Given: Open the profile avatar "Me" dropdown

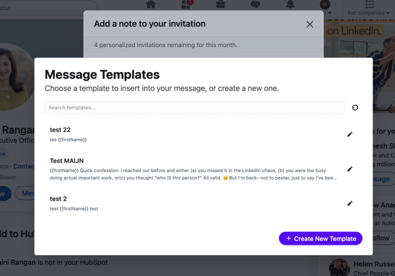Looking at the screenshot, I should (x=325, y=6).
